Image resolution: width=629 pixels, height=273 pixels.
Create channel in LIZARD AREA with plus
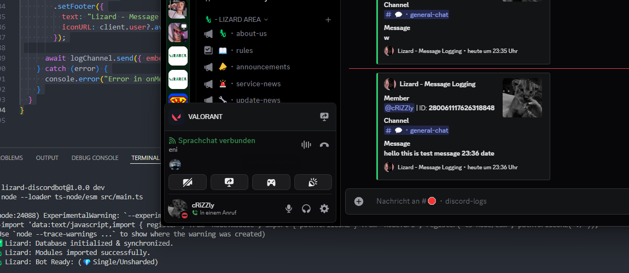328,20
